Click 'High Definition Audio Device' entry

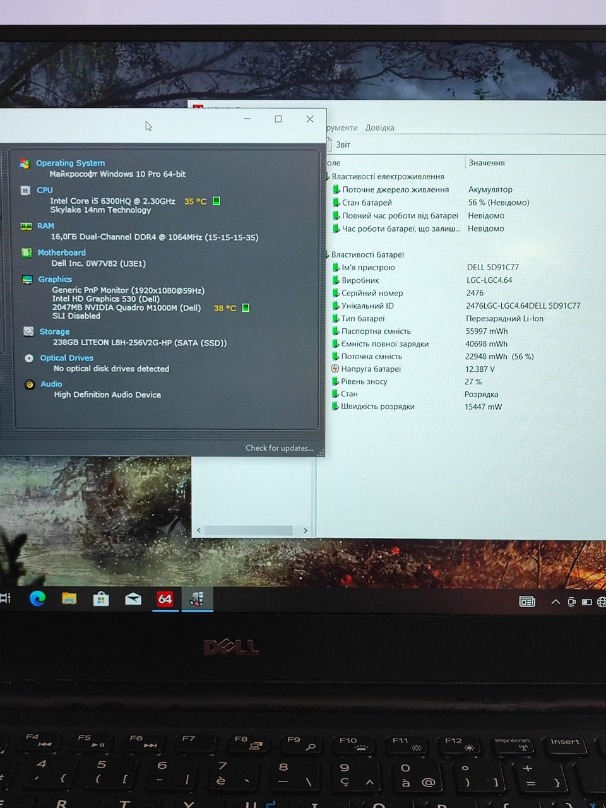point(107,395)
